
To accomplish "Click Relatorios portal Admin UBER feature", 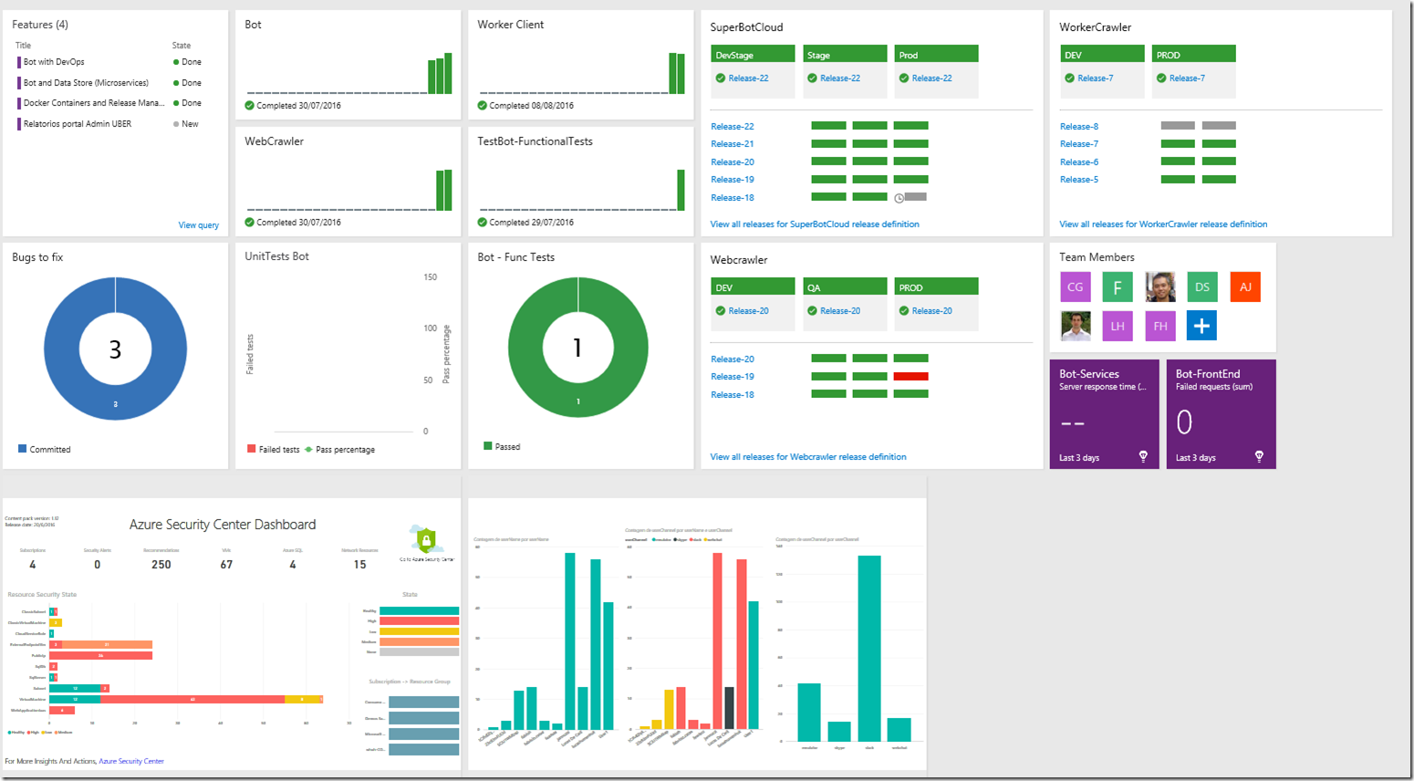I will (78, 124).
